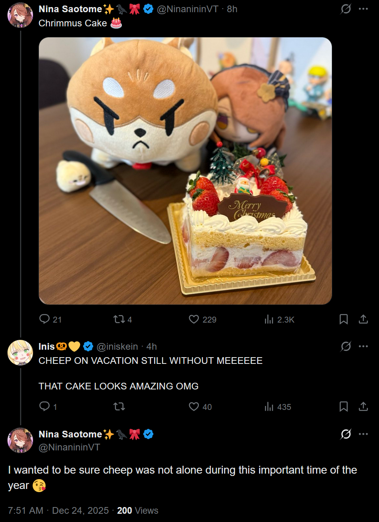Share Inis's reply
The height and width of the screenshot is (522, 379).
click(363, 406)
